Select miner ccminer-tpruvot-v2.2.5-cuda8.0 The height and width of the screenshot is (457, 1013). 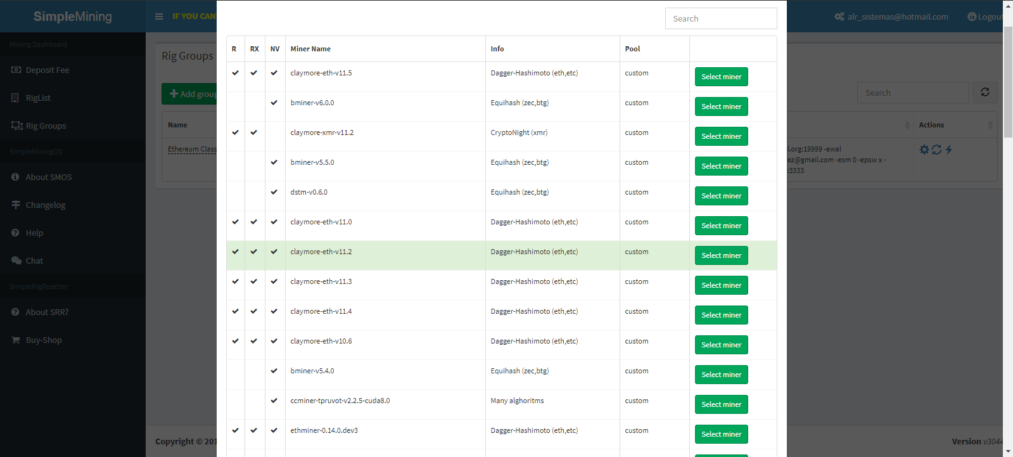(721, 404)
